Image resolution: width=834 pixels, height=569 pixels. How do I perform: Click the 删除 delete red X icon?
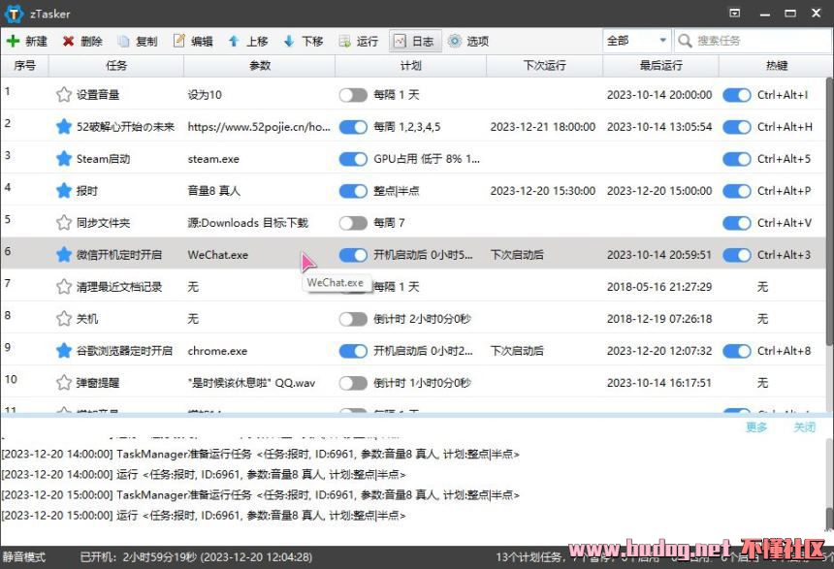pos(68,41)
